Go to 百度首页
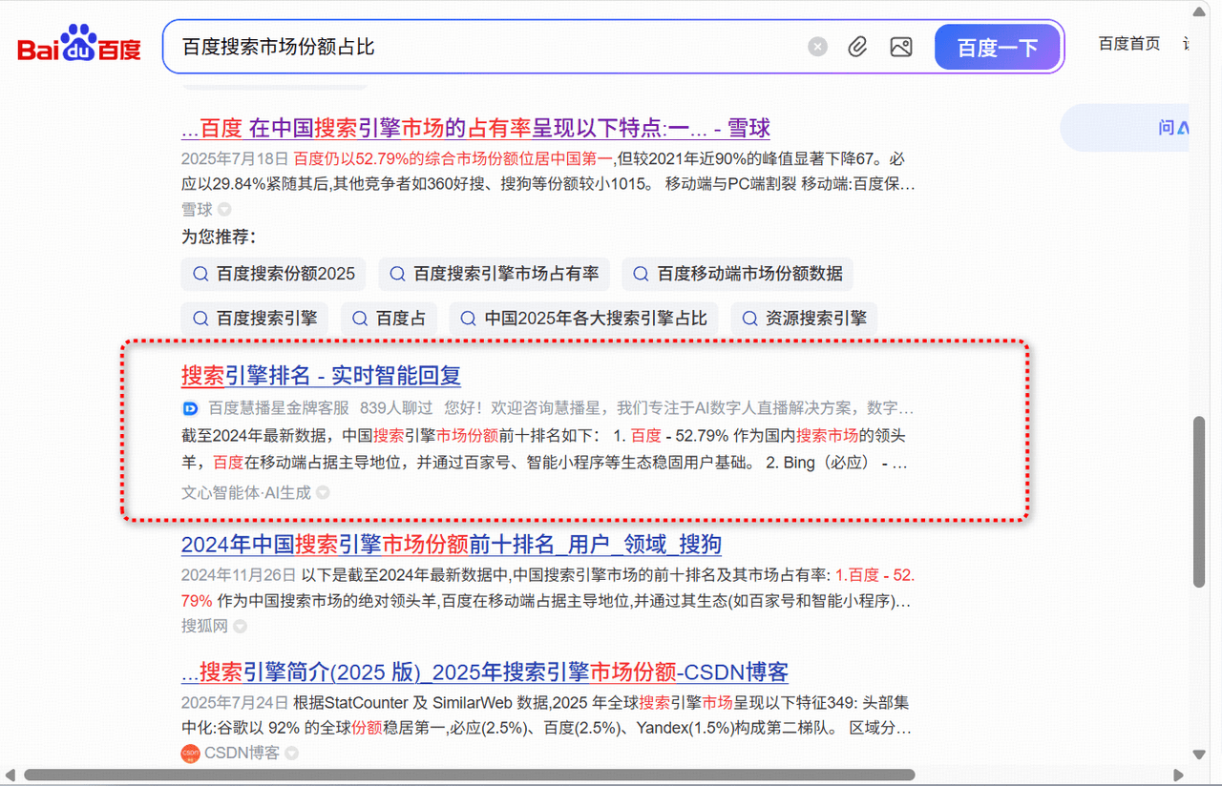Viewport: 1222px width, 786px height. point(1128,43)
